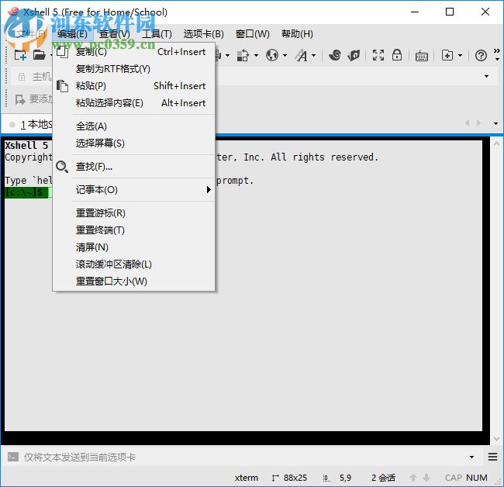Expand the 记事本(O) submenu arrow
The height and width of the screenshot is (487, 504).
click(x=209, y=190)
